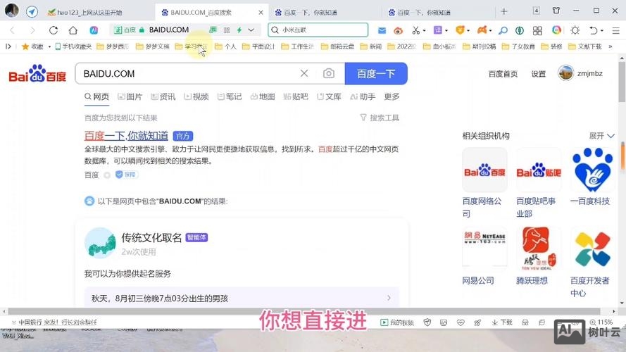Open the 新闻 bookmark folder
This screenshot has width=626, height=352.
pyautogui.click(x=371, y=46)
